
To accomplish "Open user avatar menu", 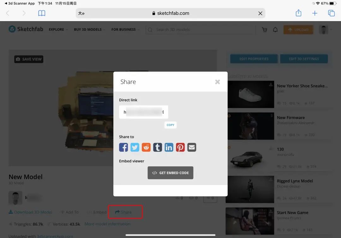I will coord(325,30).
